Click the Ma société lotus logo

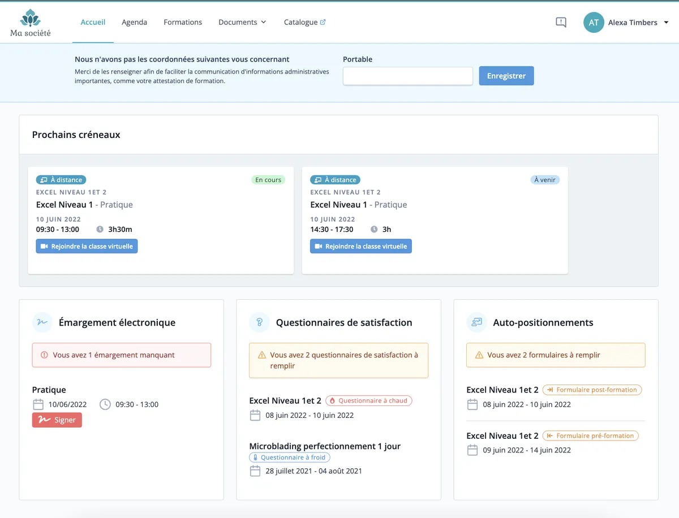(31, 23)
